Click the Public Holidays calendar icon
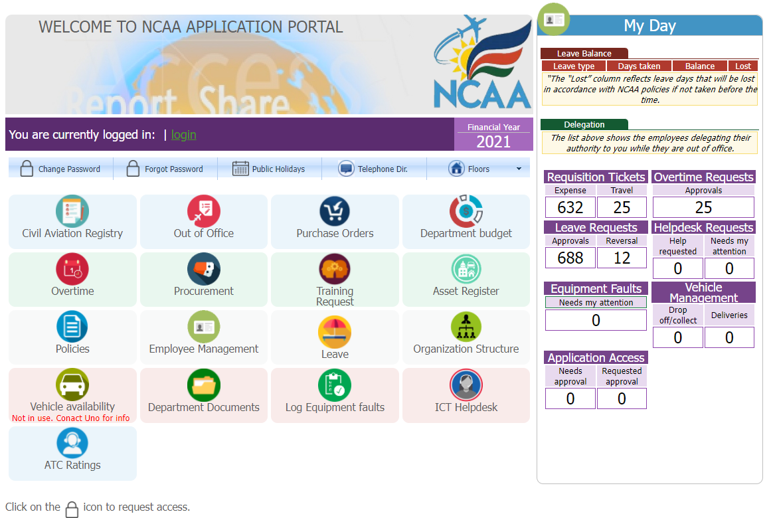This screenshot has width=775, height=518. (x=240, y=169)
